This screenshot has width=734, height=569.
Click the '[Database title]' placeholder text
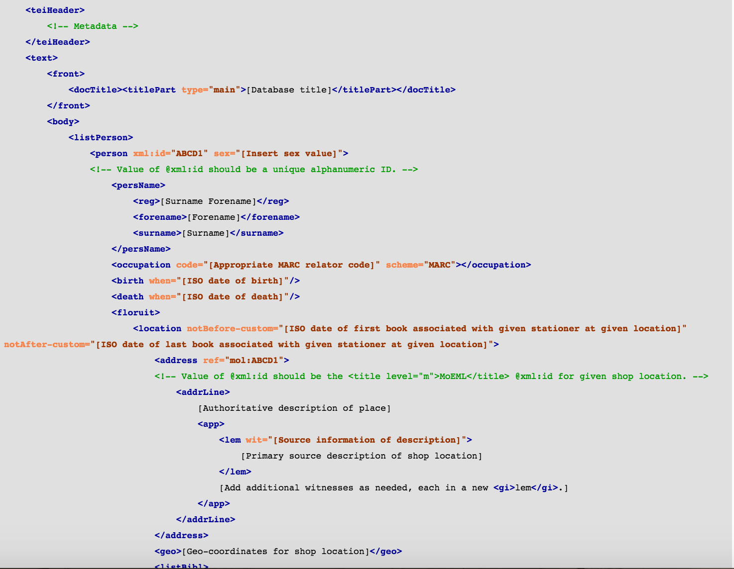[289, 90]
